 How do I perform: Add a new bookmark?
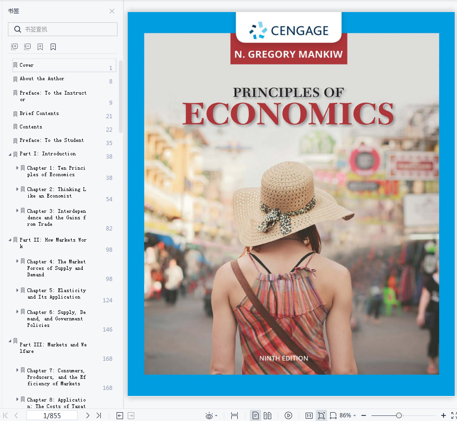tap(40, 46)
